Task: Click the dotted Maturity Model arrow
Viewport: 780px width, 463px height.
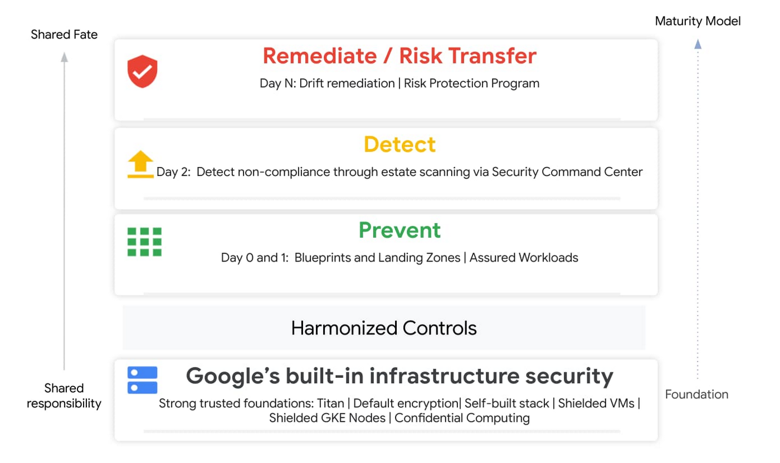Action: coord(698,211)
